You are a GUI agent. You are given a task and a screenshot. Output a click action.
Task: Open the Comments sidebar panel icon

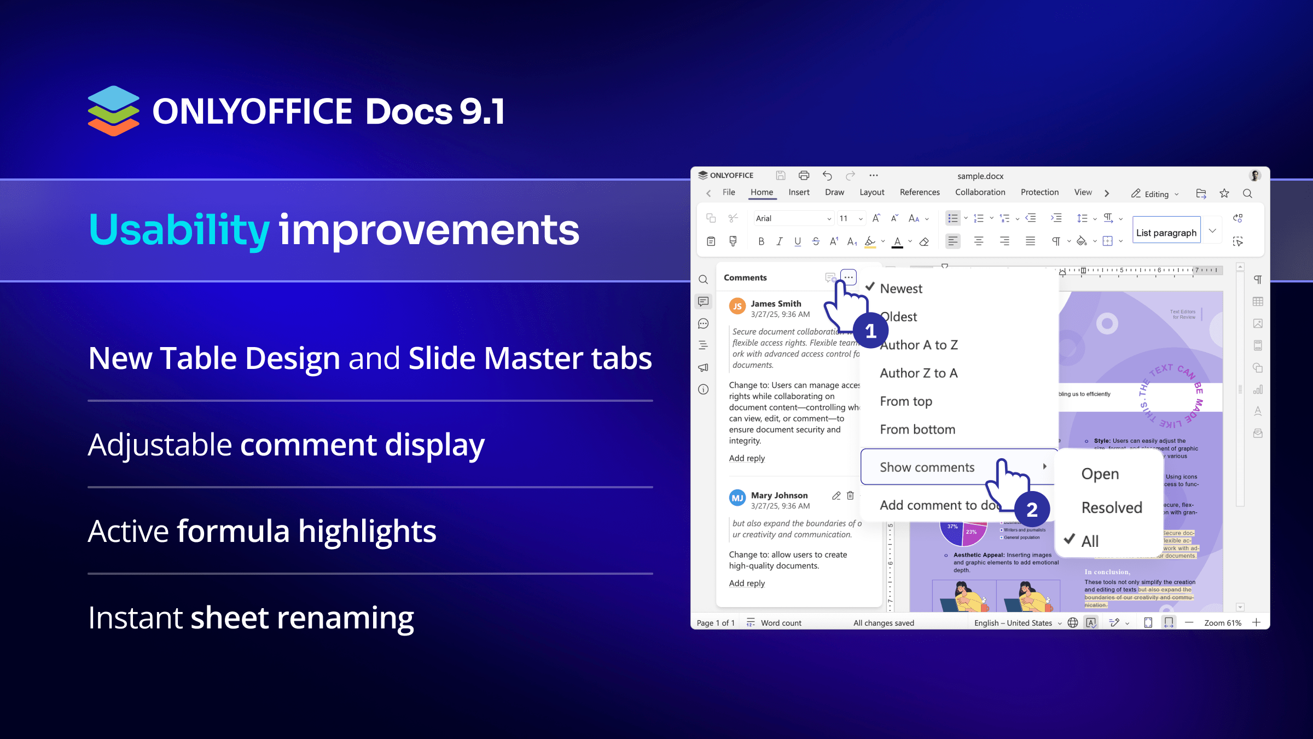704,302
